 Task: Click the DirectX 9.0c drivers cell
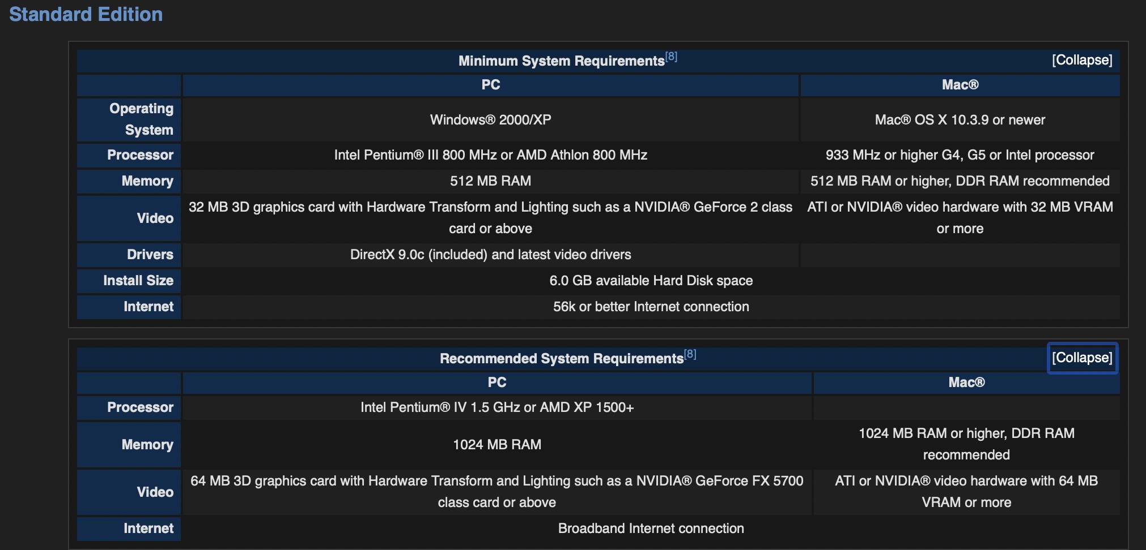pos(490,255)
